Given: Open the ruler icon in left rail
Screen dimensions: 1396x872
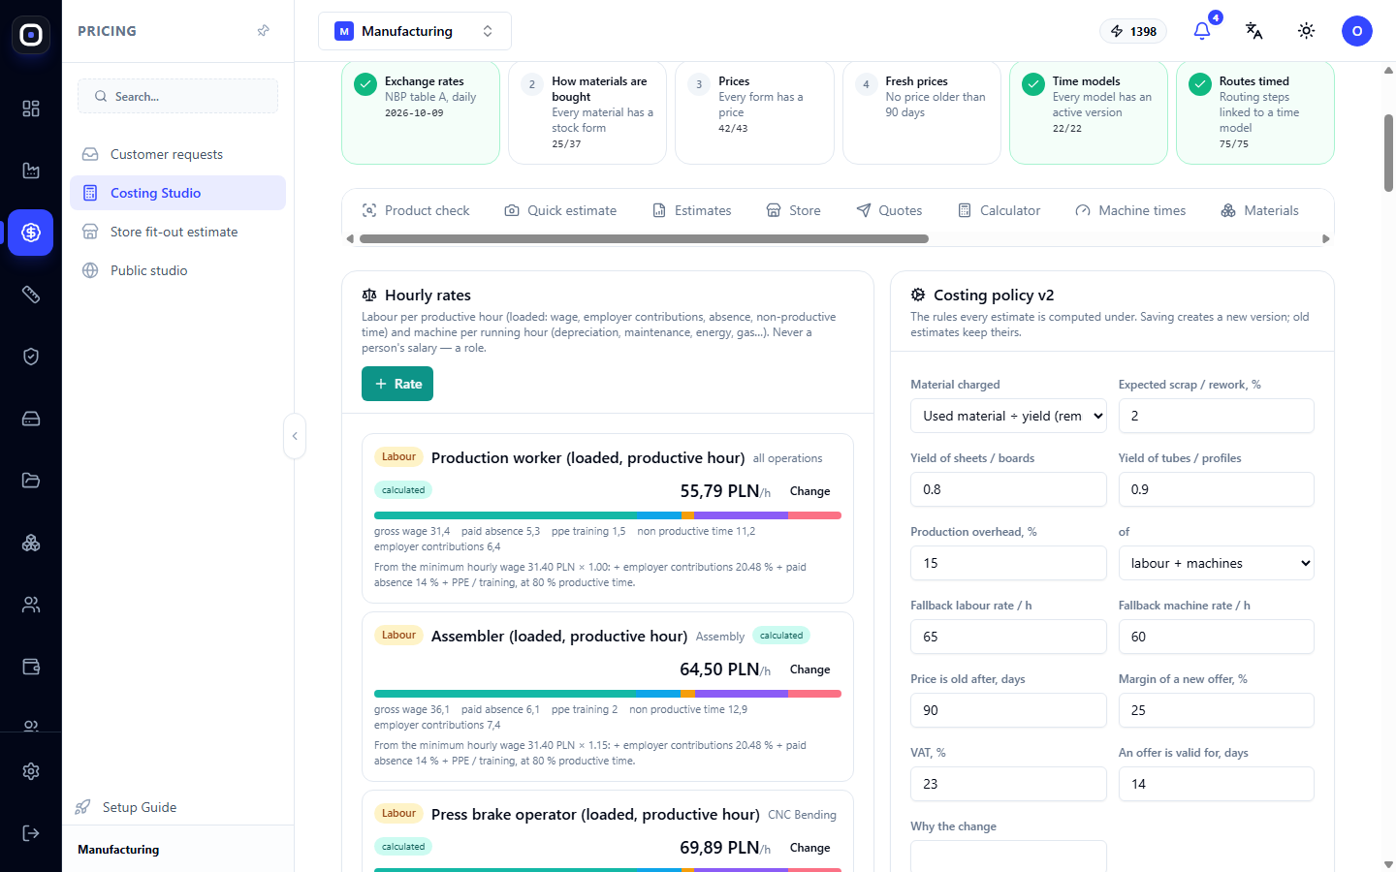Looking at the screenshot, I should 31,295.
